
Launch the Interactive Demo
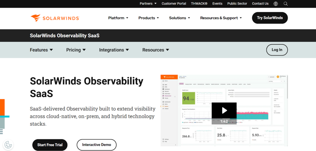tap(97, 145)
